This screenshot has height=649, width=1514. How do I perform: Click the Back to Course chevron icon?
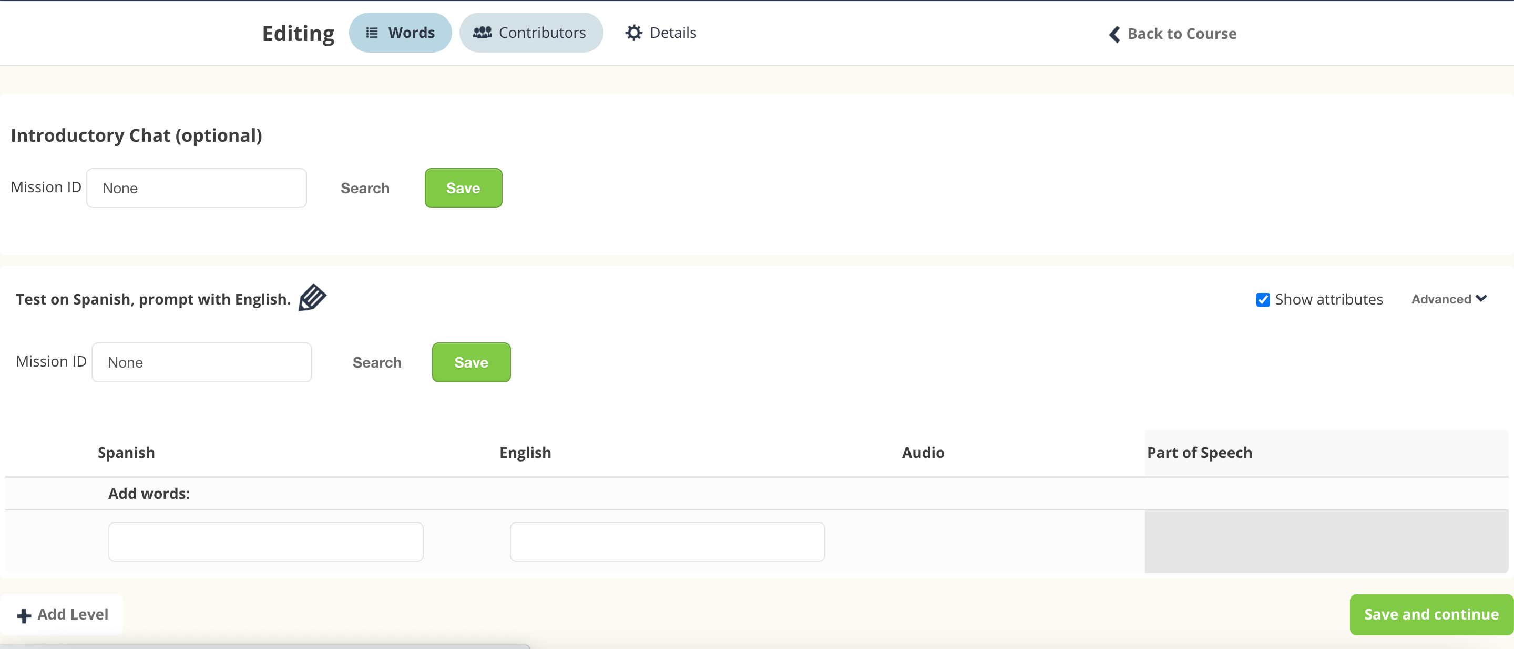pyautogui.click(x=1114, y=34)
